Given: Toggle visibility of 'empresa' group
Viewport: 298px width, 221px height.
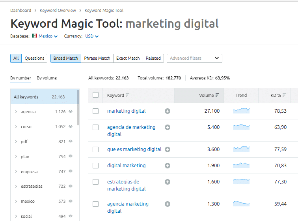Looking at the screenshot, I should (x=71, y=171).
